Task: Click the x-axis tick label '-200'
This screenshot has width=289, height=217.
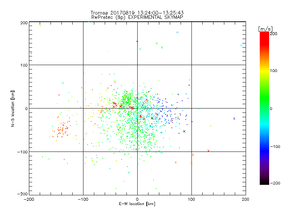Action: point(29,199)
